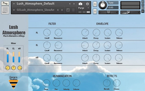Toggle the Solo (S) button

[x=95, y=4]
